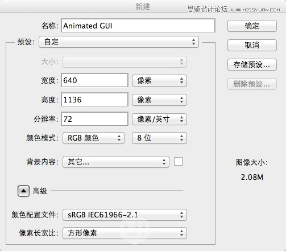Click the 确定 OK button

pos(252,26)
